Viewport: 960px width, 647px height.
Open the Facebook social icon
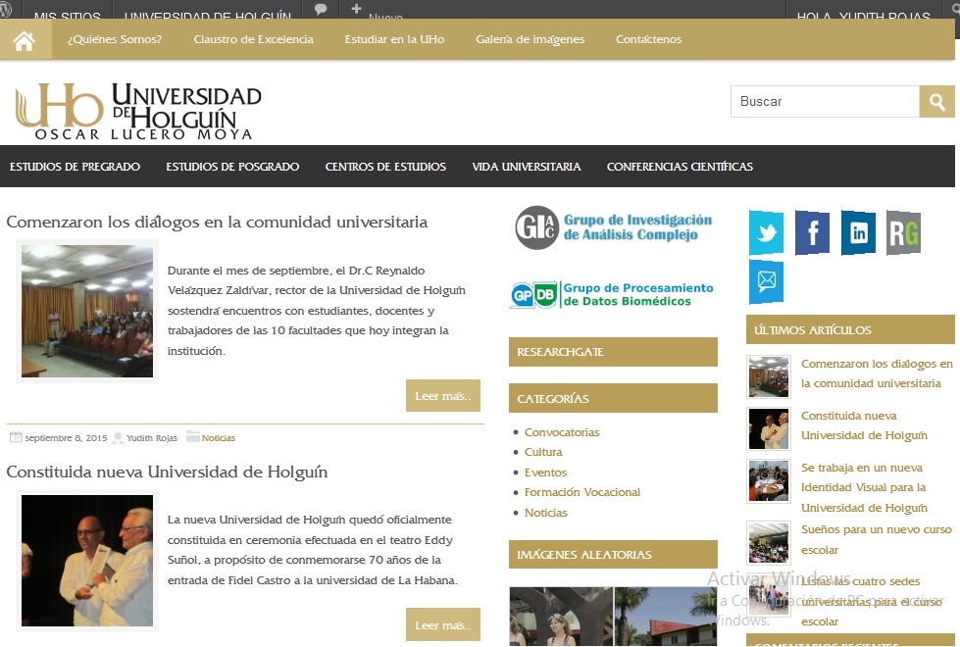tap(812, 232)
